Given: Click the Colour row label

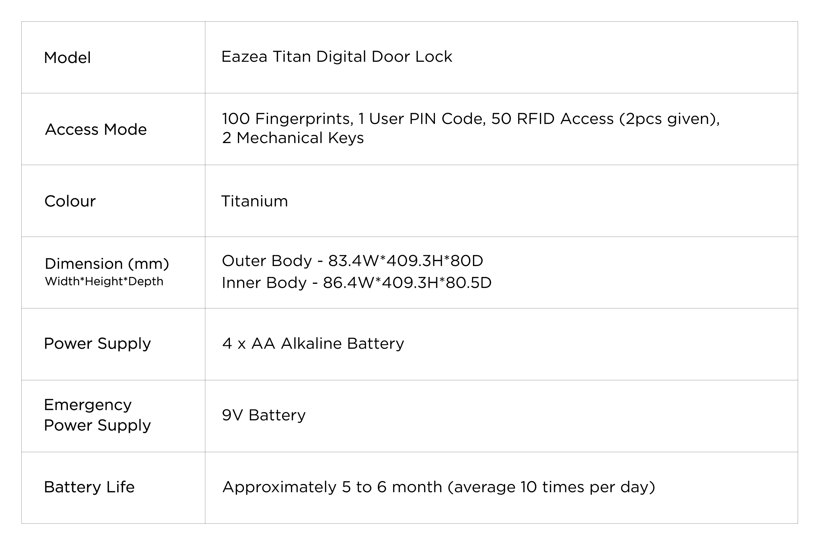Looking at the screenshot, I should click(70, 201).
